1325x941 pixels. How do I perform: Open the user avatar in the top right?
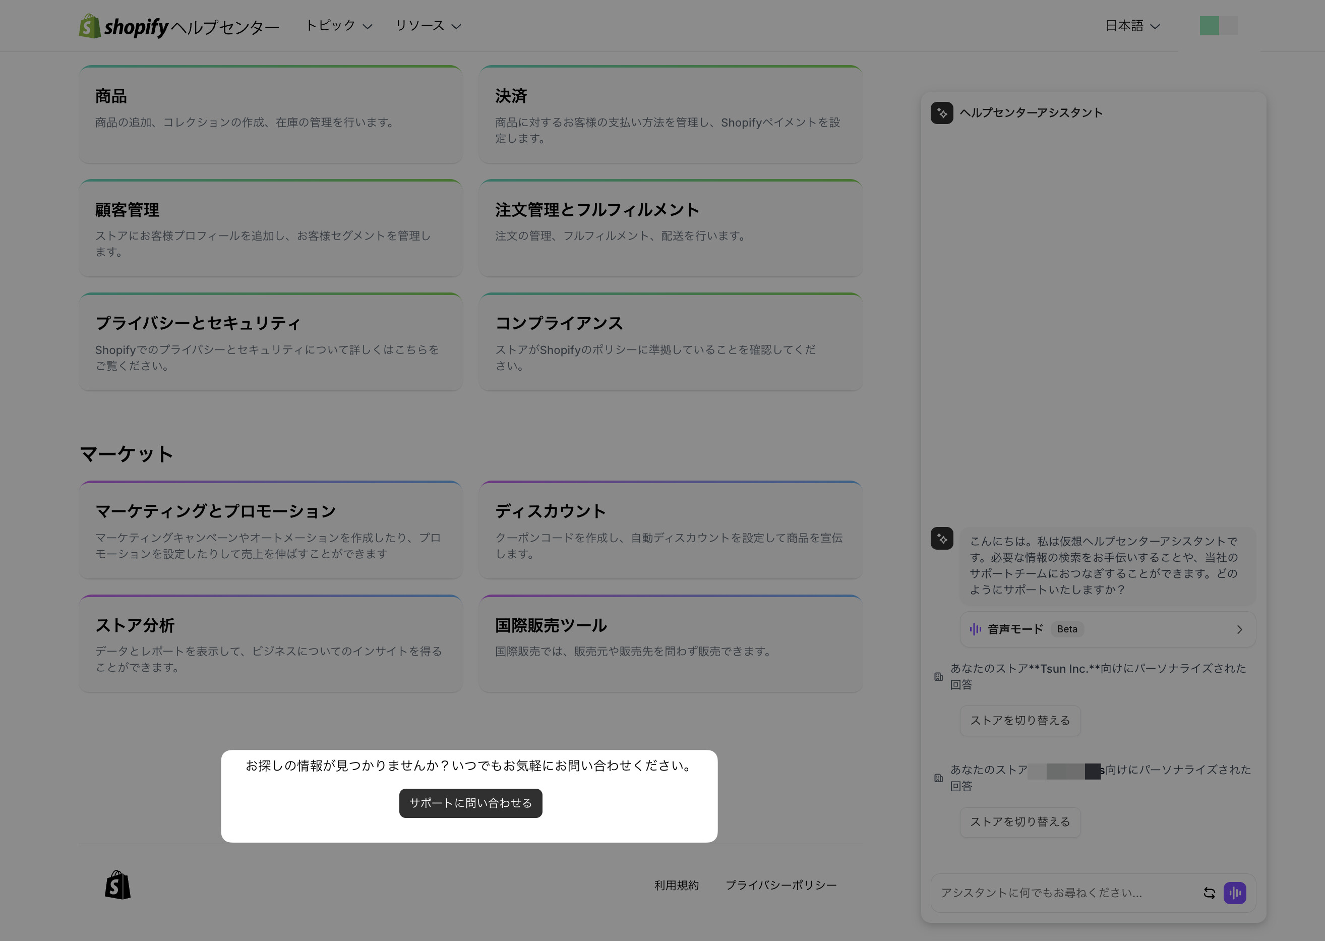[1219, 26]
